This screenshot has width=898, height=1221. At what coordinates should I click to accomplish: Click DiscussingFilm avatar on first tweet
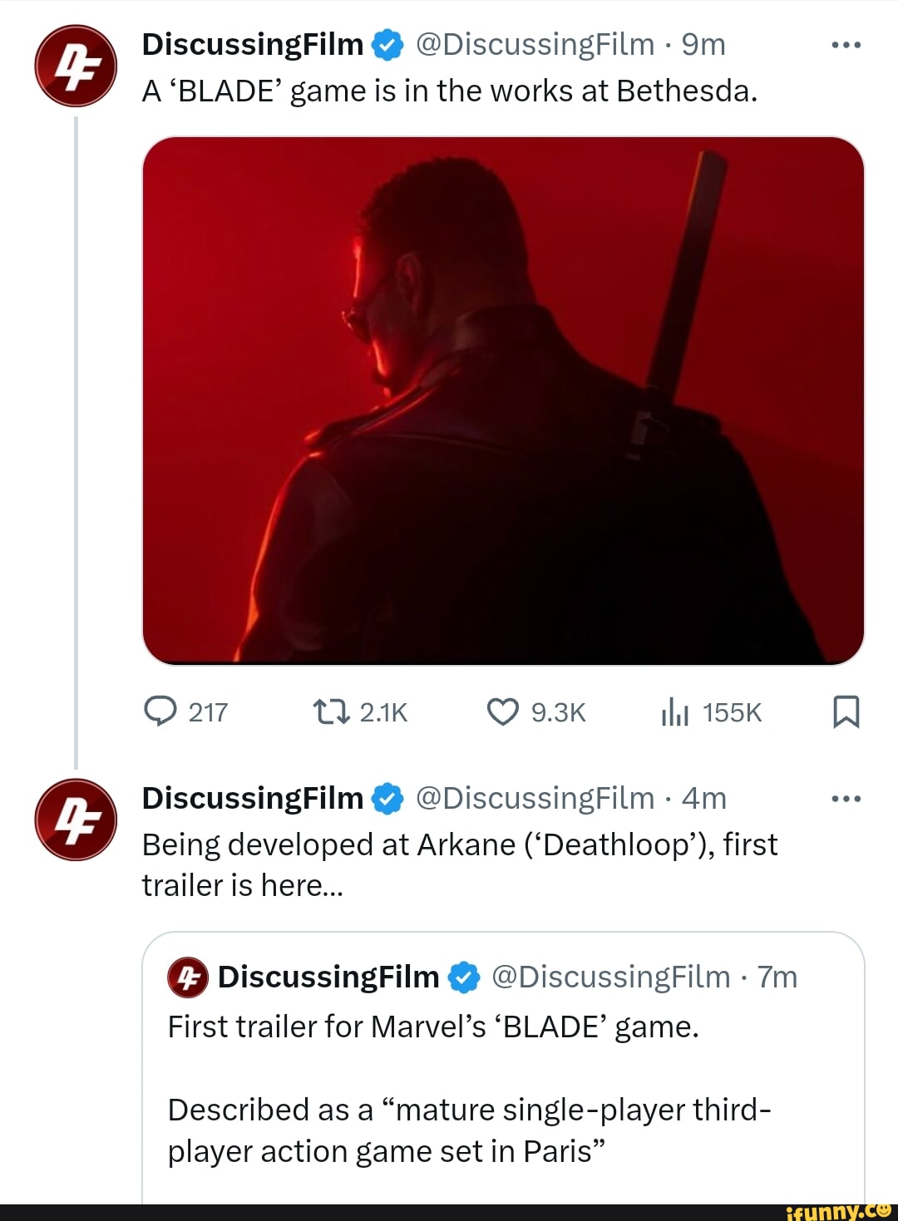tap(76, 66)
